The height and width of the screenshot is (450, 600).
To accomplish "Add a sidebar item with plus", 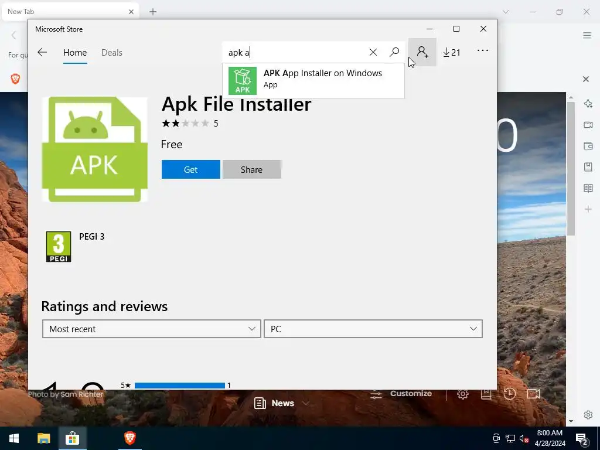I will point(588,209).
